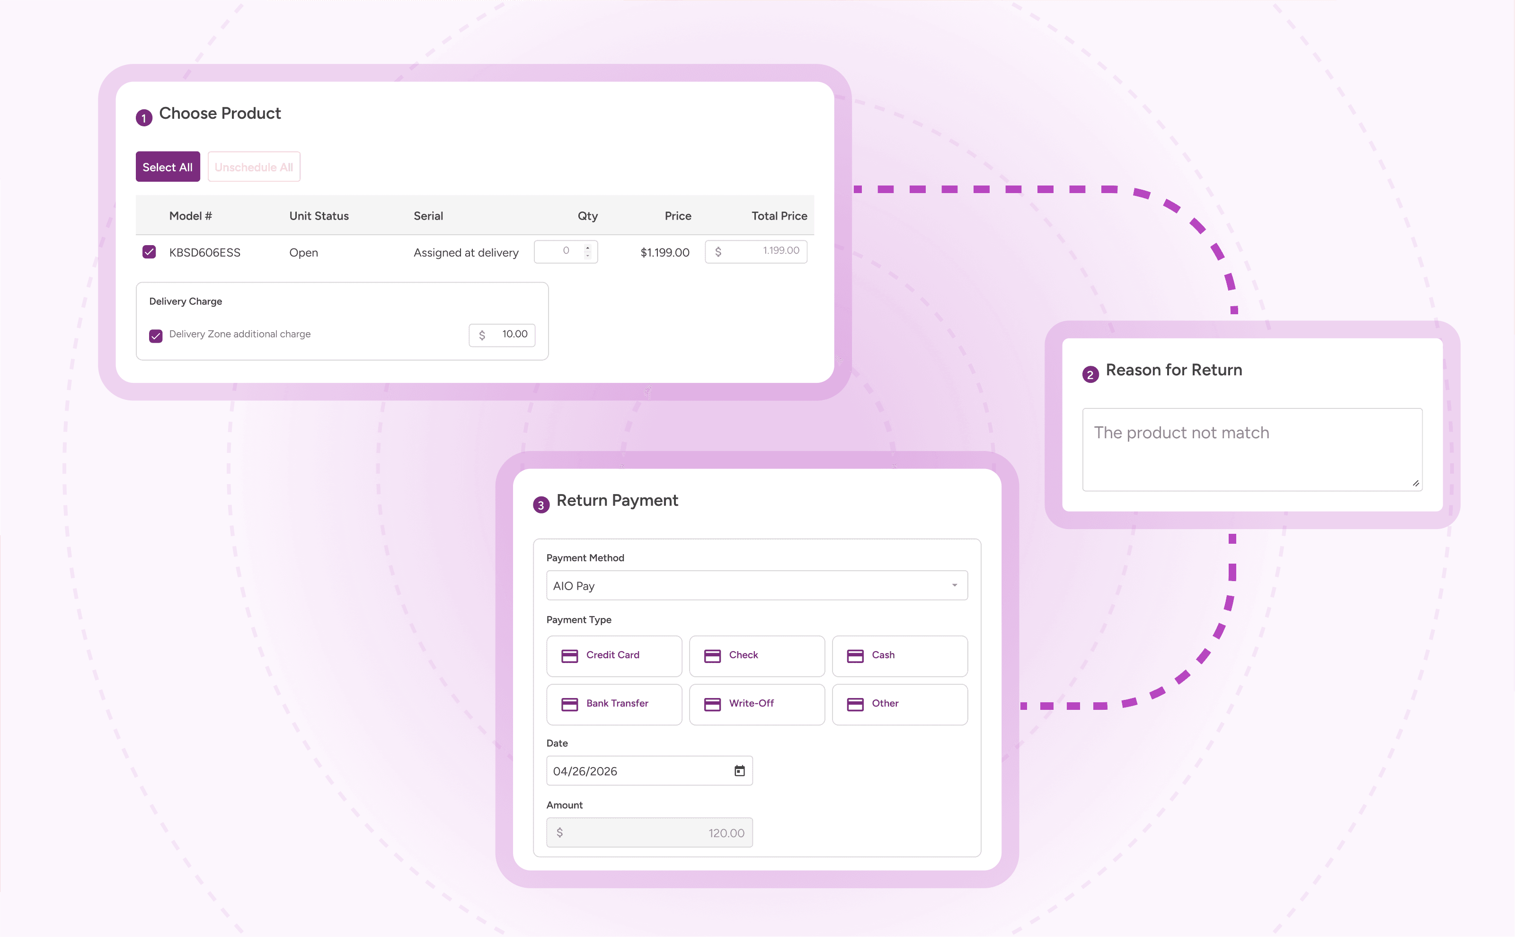Screen dimensions: 1515x937
Task: Uncheck the KBSD606ESS product checkbox
Action: (x=150, y=252)
